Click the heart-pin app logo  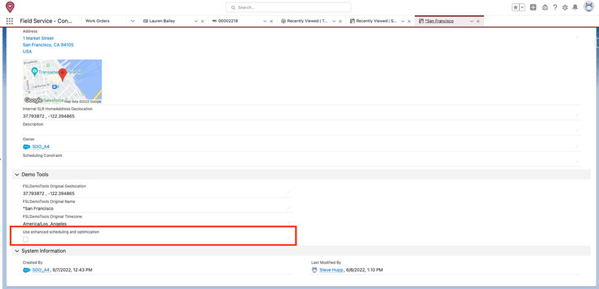coord(10,7)
